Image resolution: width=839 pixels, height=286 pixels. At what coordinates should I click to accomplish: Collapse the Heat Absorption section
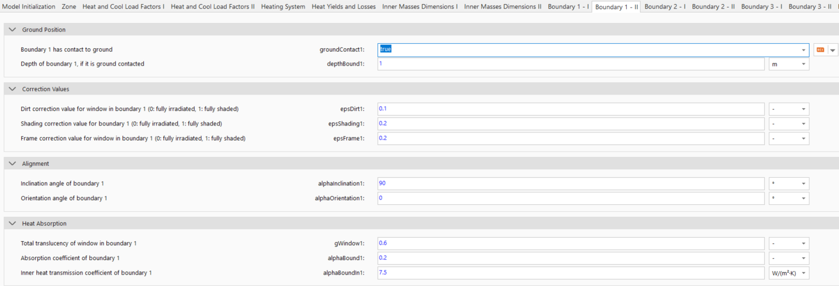pyautogui.click(x=13, y=223)
